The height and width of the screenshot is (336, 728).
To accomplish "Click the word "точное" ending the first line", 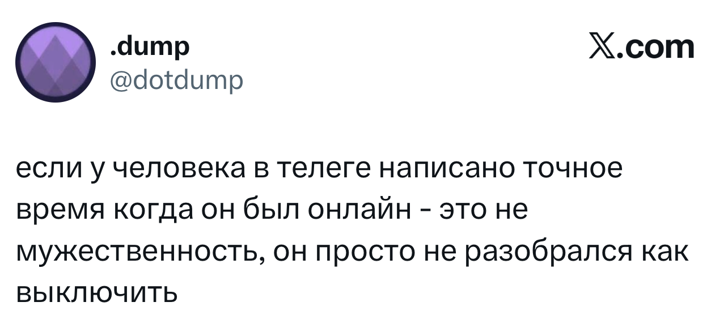I will [568, 169].
